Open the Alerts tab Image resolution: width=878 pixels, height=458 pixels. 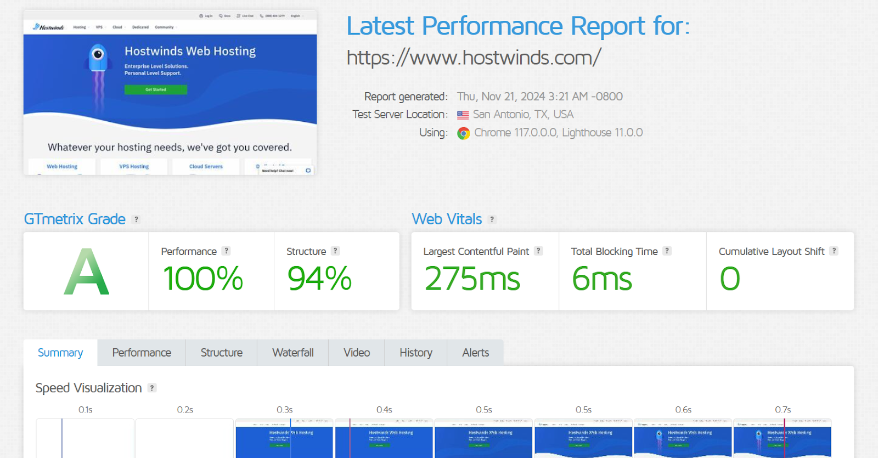(475, 353)
